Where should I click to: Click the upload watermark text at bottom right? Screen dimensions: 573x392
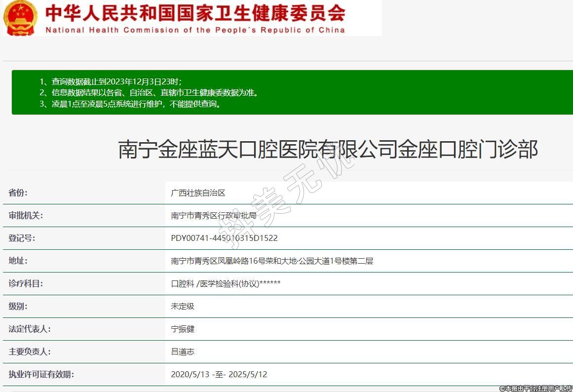coord(535,388)
